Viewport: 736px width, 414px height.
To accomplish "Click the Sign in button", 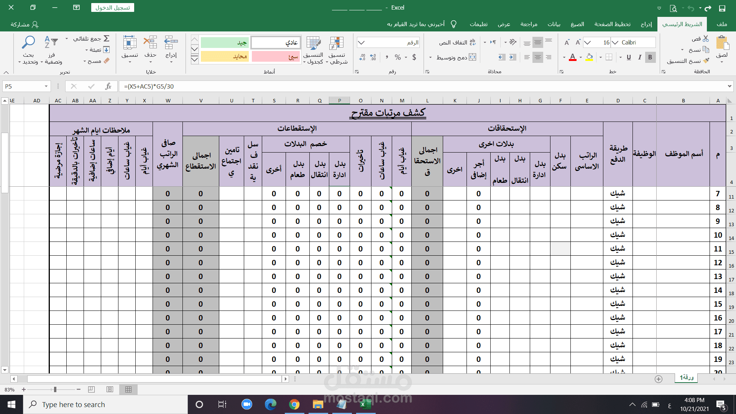I will [113, 8].
